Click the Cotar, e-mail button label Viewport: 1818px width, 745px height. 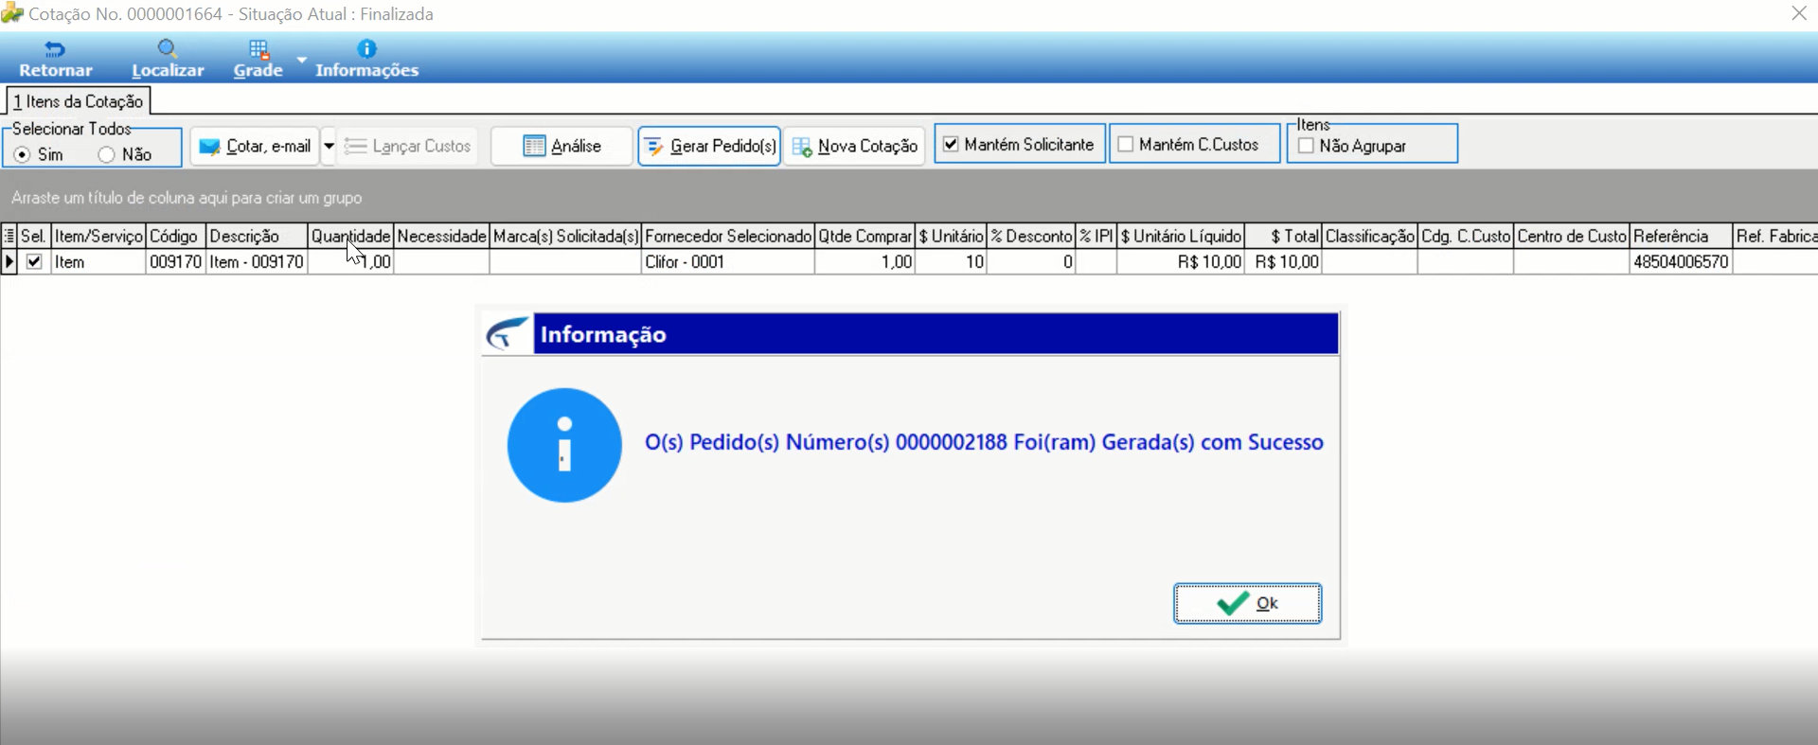269,146
